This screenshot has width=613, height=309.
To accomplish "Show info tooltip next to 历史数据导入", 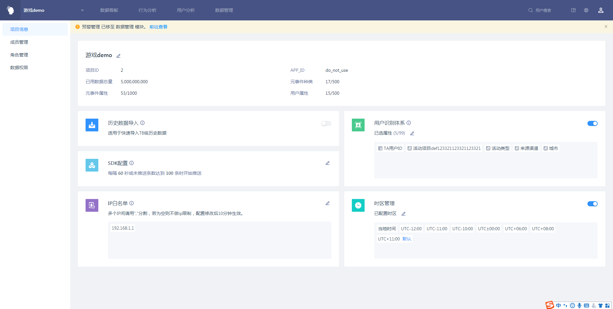I will point(142,123).
